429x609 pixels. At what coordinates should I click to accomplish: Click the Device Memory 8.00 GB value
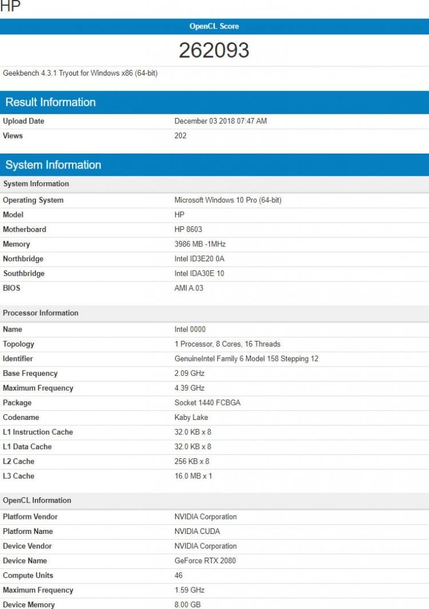pyautogui.click(x=188, y=604)
